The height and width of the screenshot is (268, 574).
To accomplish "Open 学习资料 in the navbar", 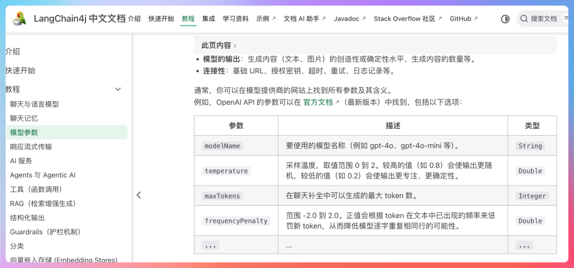I will click(235, 19).
